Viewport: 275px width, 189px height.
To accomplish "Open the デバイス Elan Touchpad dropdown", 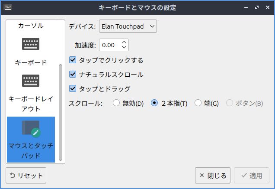I will pos(128,26).
